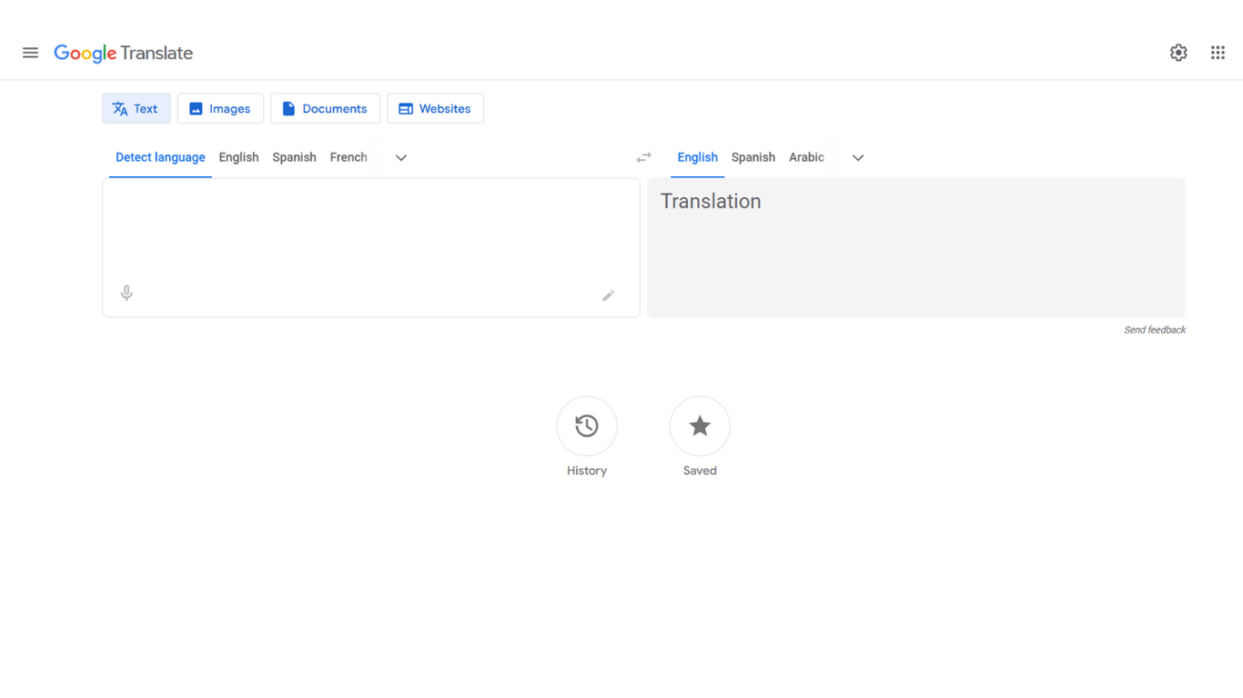Swap languages with the arrows icon
Viewport: 1243px width, 698px height.
(643, 157)
